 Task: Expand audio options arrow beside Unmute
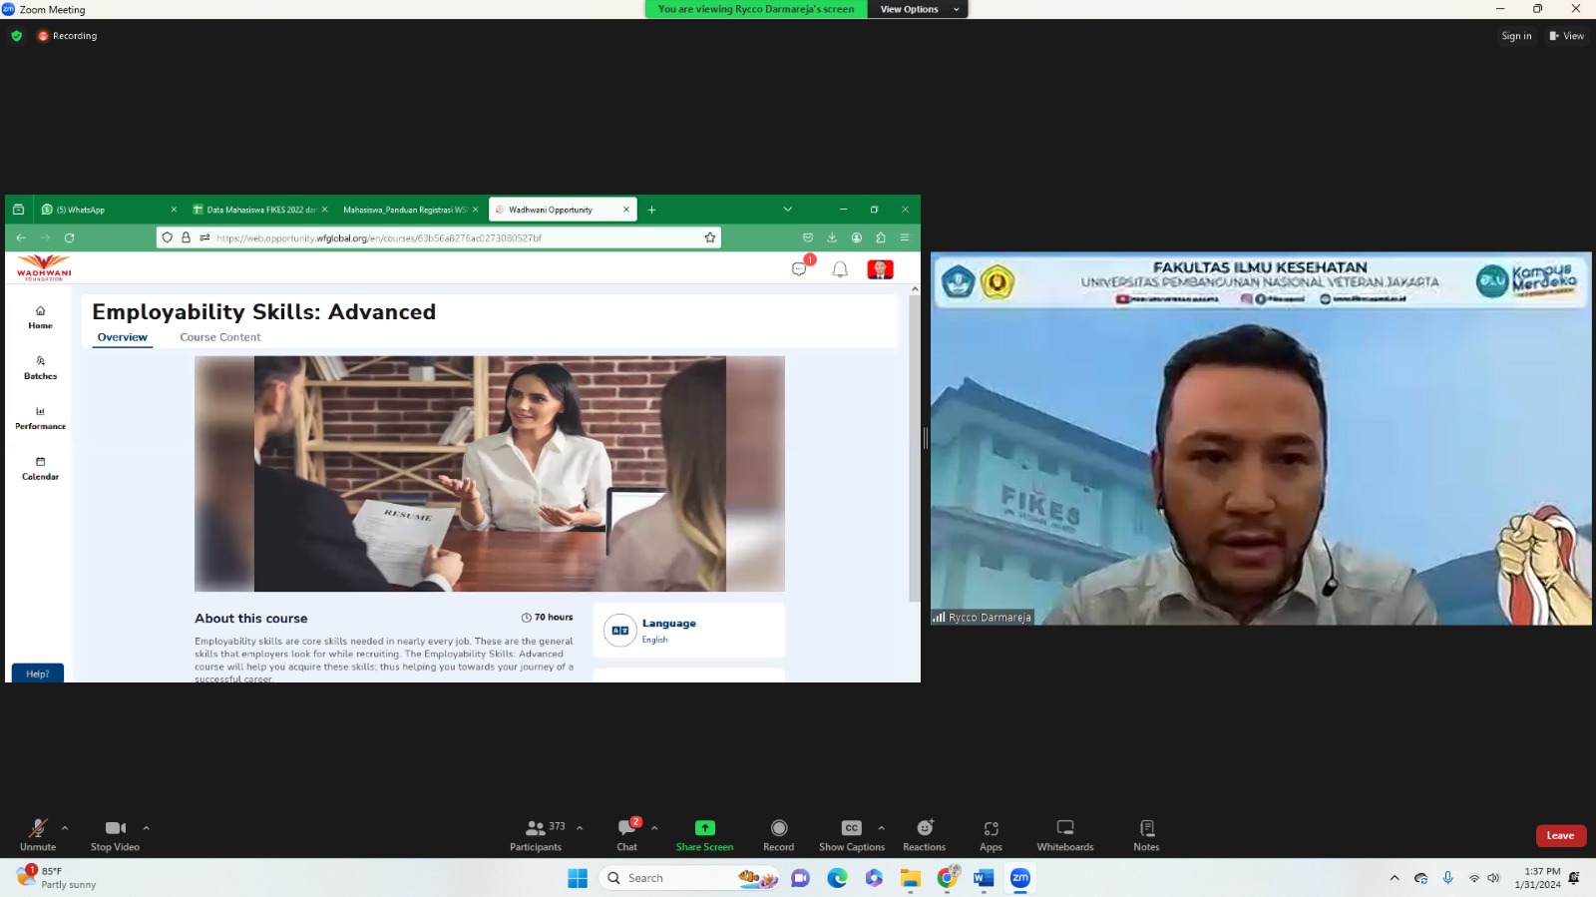tap(65, 828)
